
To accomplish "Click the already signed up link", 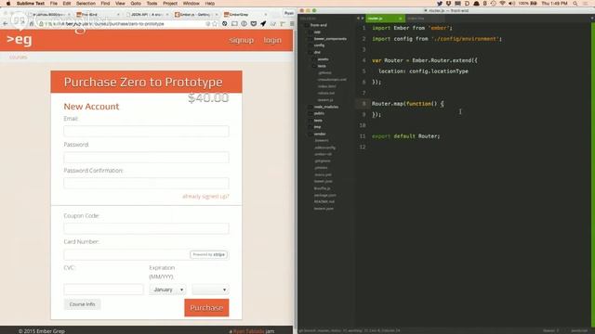I will [x=205, y=196].
